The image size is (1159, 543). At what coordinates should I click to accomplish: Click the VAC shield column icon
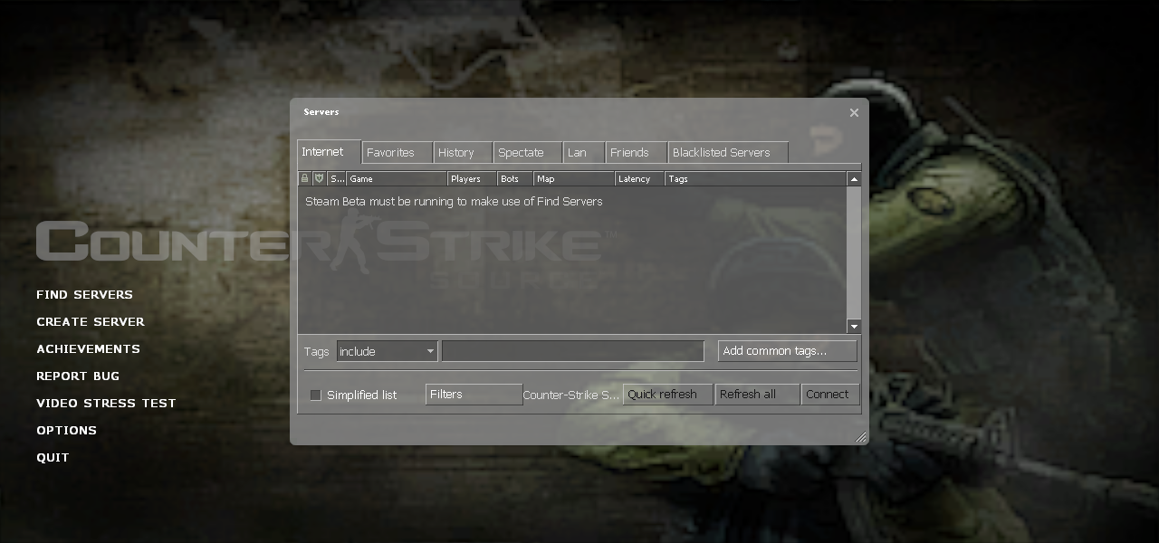point(319,178)
